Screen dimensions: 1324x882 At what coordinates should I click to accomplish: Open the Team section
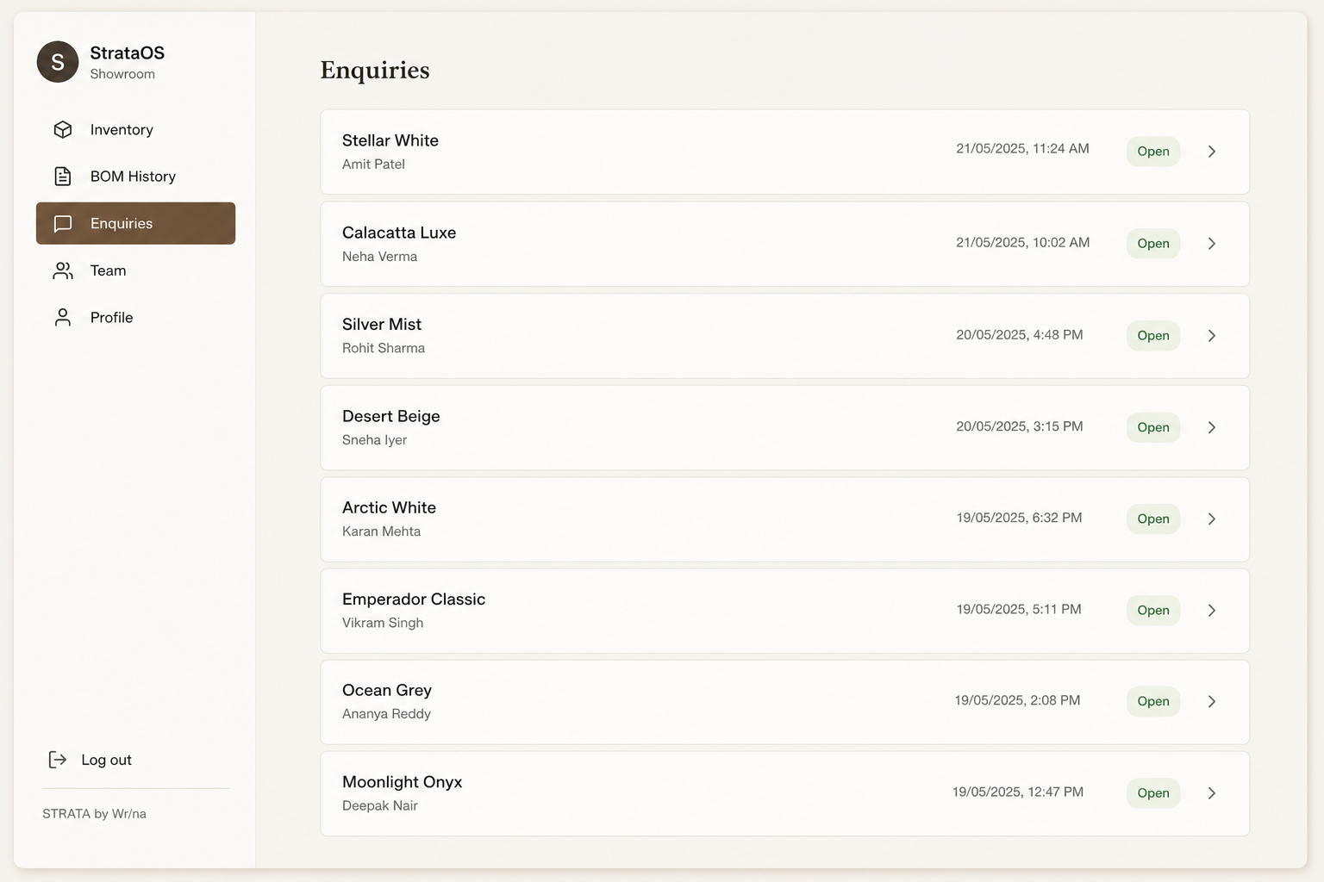click(x=135, y=270)
